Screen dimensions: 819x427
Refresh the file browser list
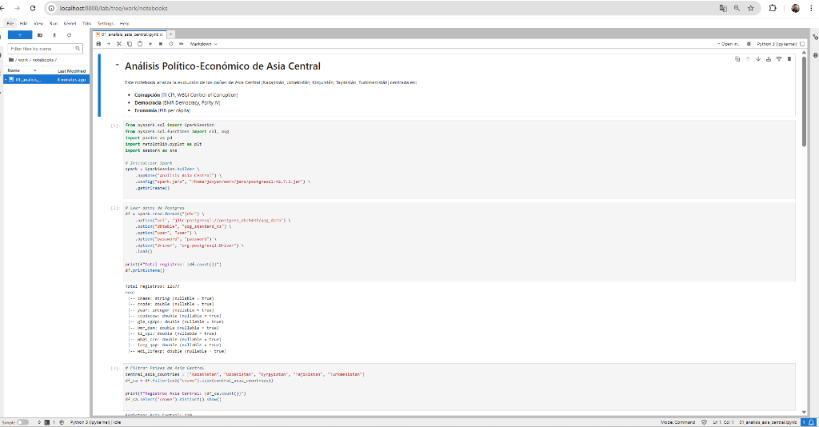click(x=69, y=35)
